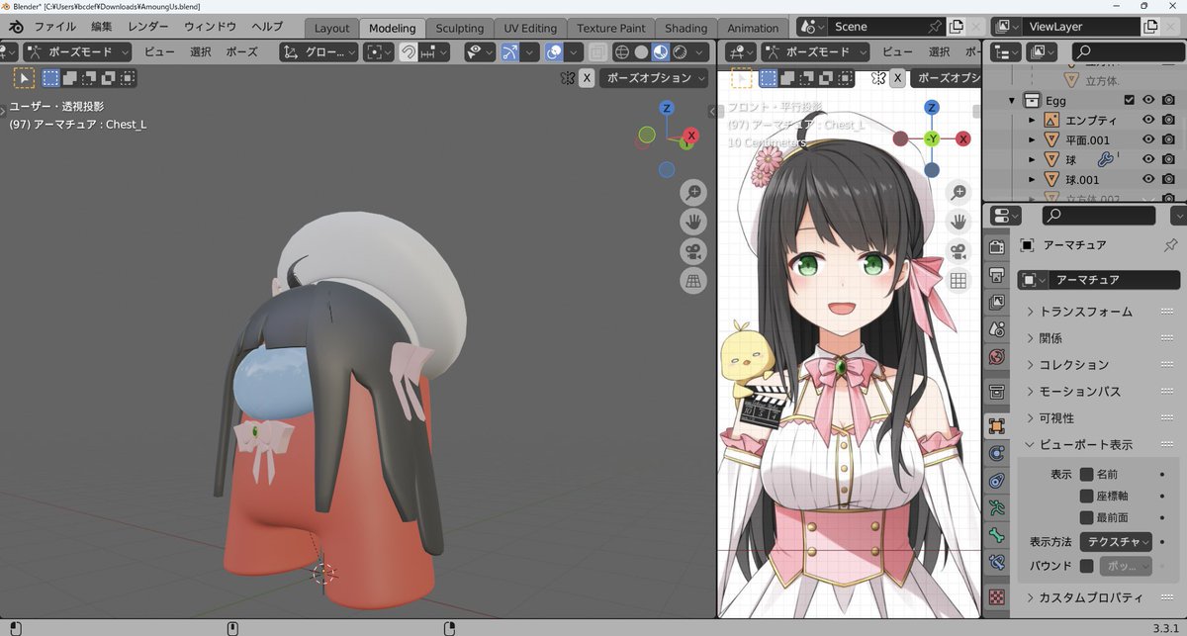The width and height of the screenshot is (1187, 636).
Task: Open the ポーズ menu in the left viewport
Action: [x=242, y=52]
